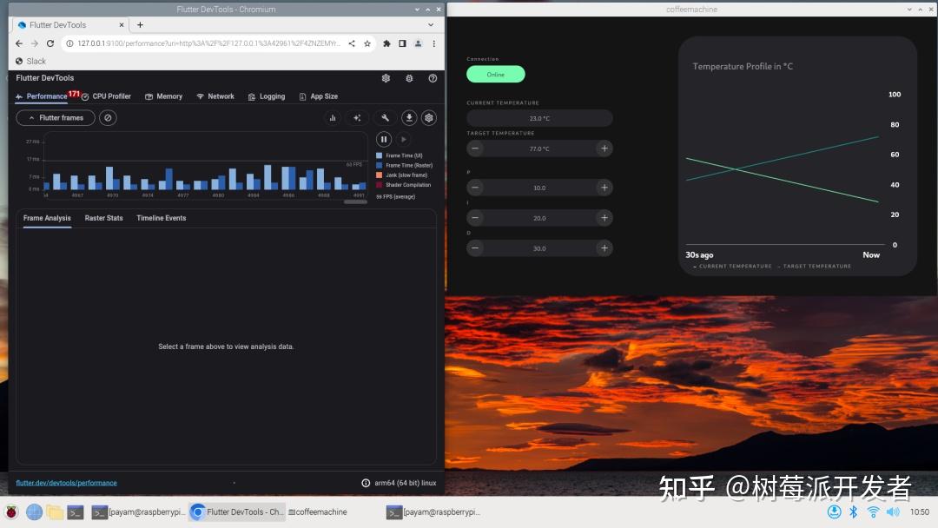938x528 pixels.
Task: Pause frame recording in Performance view
Action: 383,138
